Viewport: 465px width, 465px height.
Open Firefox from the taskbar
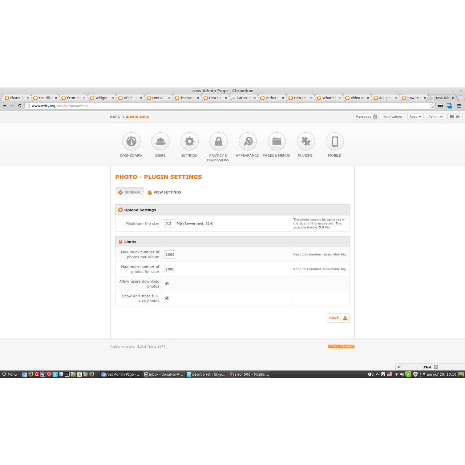coord(31,374)
